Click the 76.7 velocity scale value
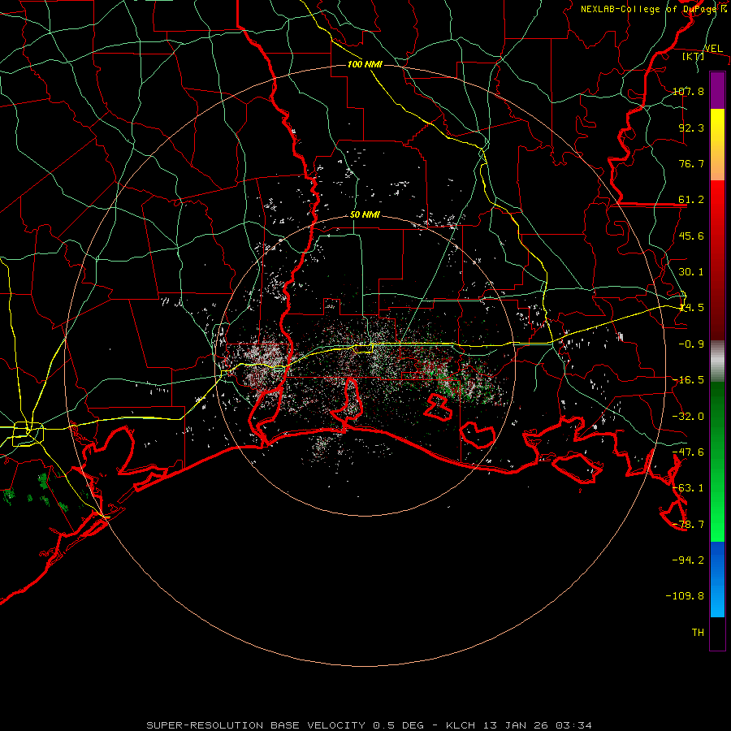This screenshot has width=731, height=731. (x=691, y=163)
